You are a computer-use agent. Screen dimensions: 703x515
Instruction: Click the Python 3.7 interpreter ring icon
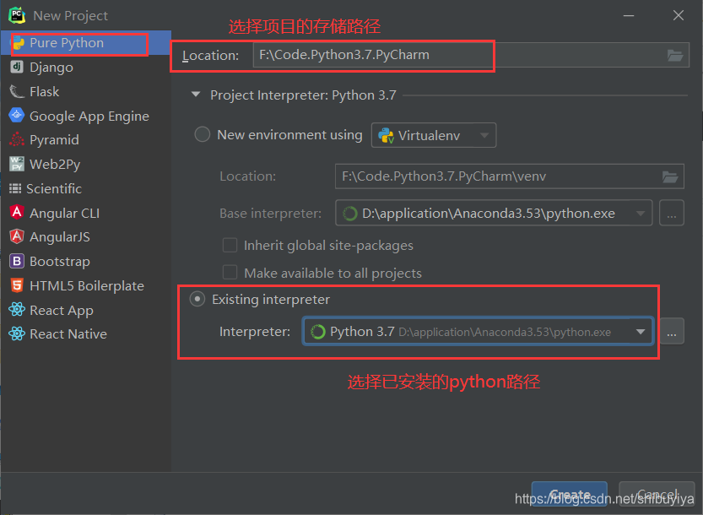coord(318,332)
